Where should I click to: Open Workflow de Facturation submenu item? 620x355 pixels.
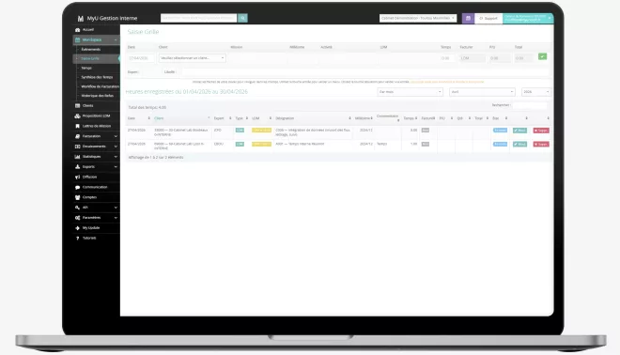point(100,86)
